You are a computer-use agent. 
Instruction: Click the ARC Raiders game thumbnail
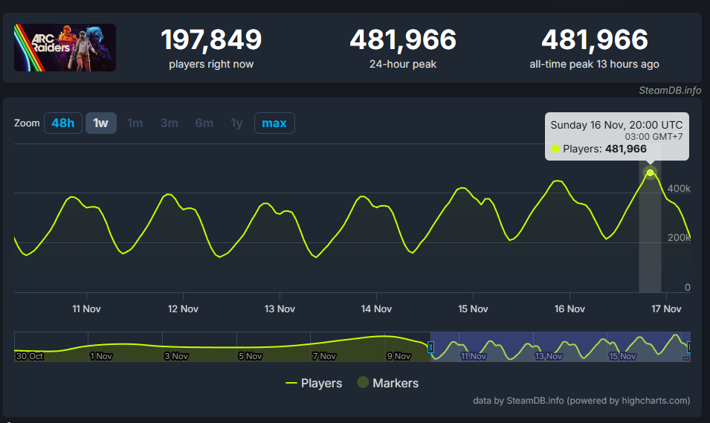pos(65,48)
